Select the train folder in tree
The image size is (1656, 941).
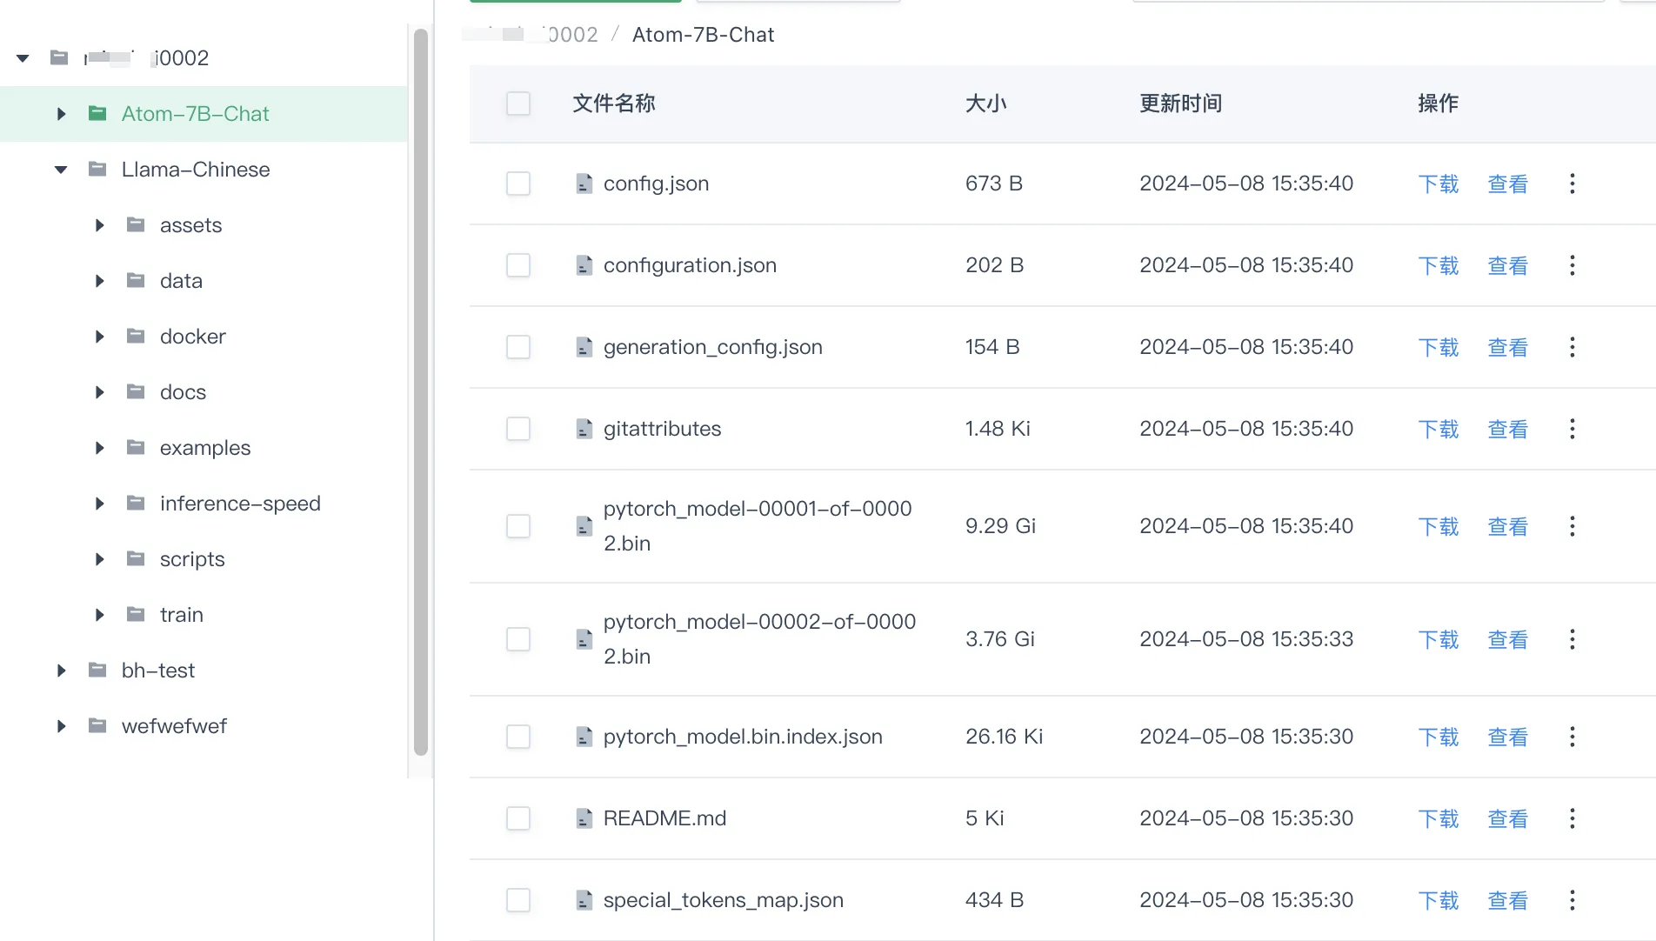(182, 615)
